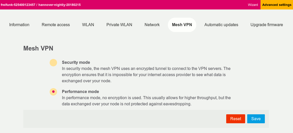Click the Performance mode description paragraph
This screenshot has height=133, width=293.
(x=146, y=101)
